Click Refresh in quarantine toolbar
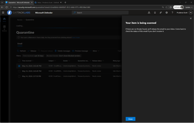194x123 pixels. pyautogui.click(x=21, y=51)
